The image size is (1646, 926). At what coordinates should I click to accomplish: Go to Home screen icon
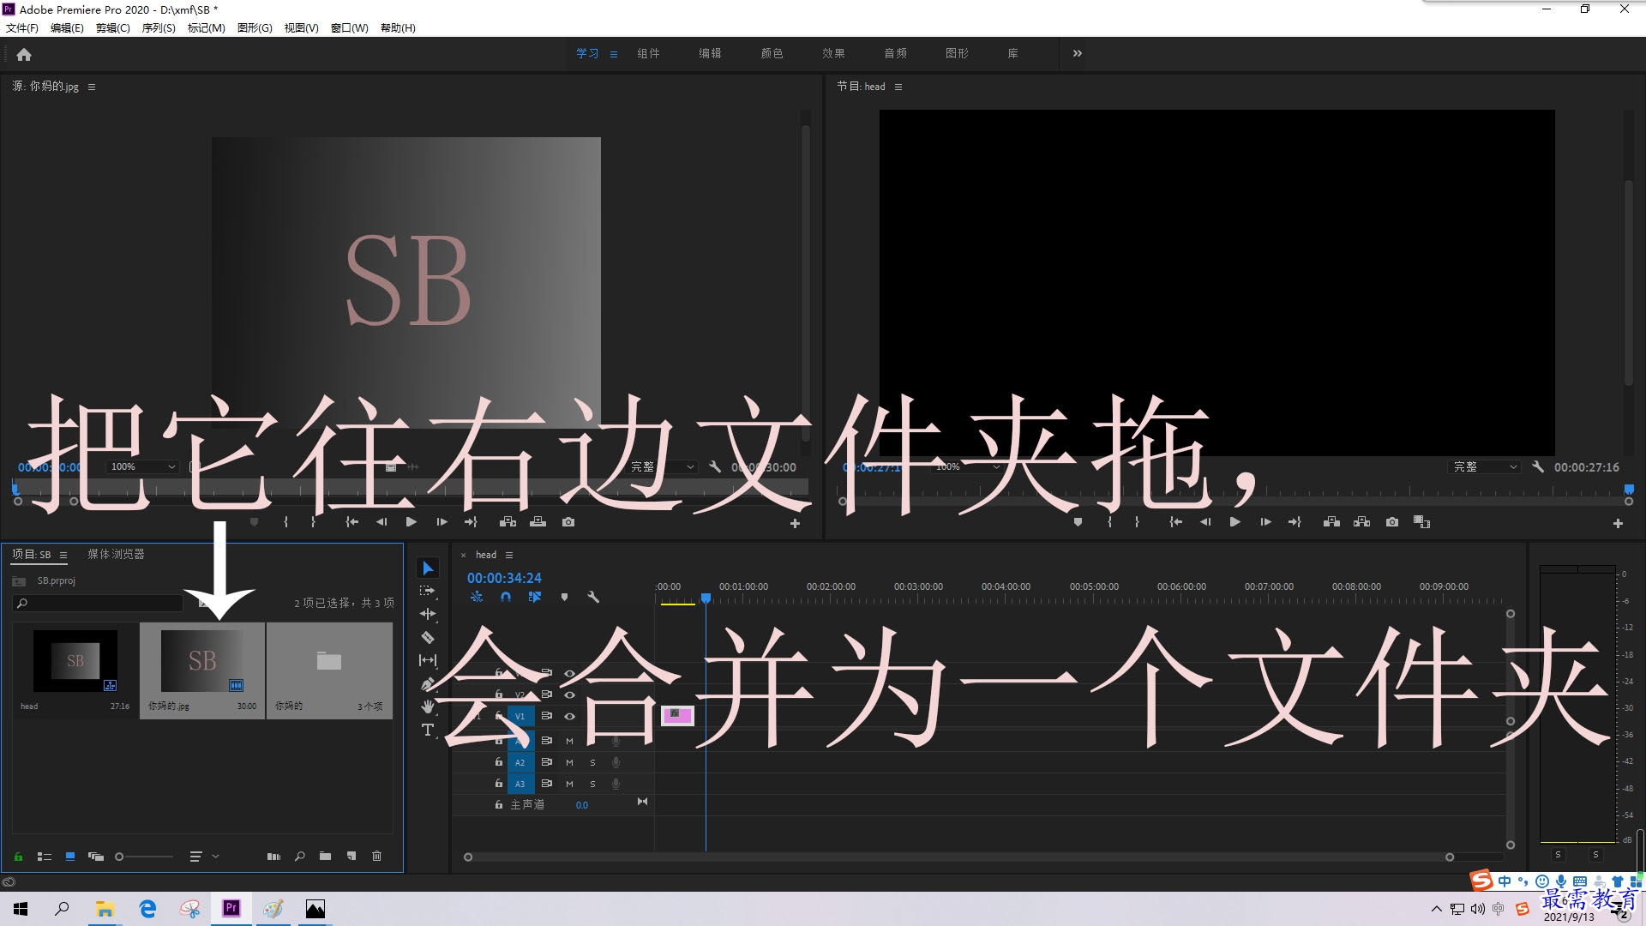point(24,54)
